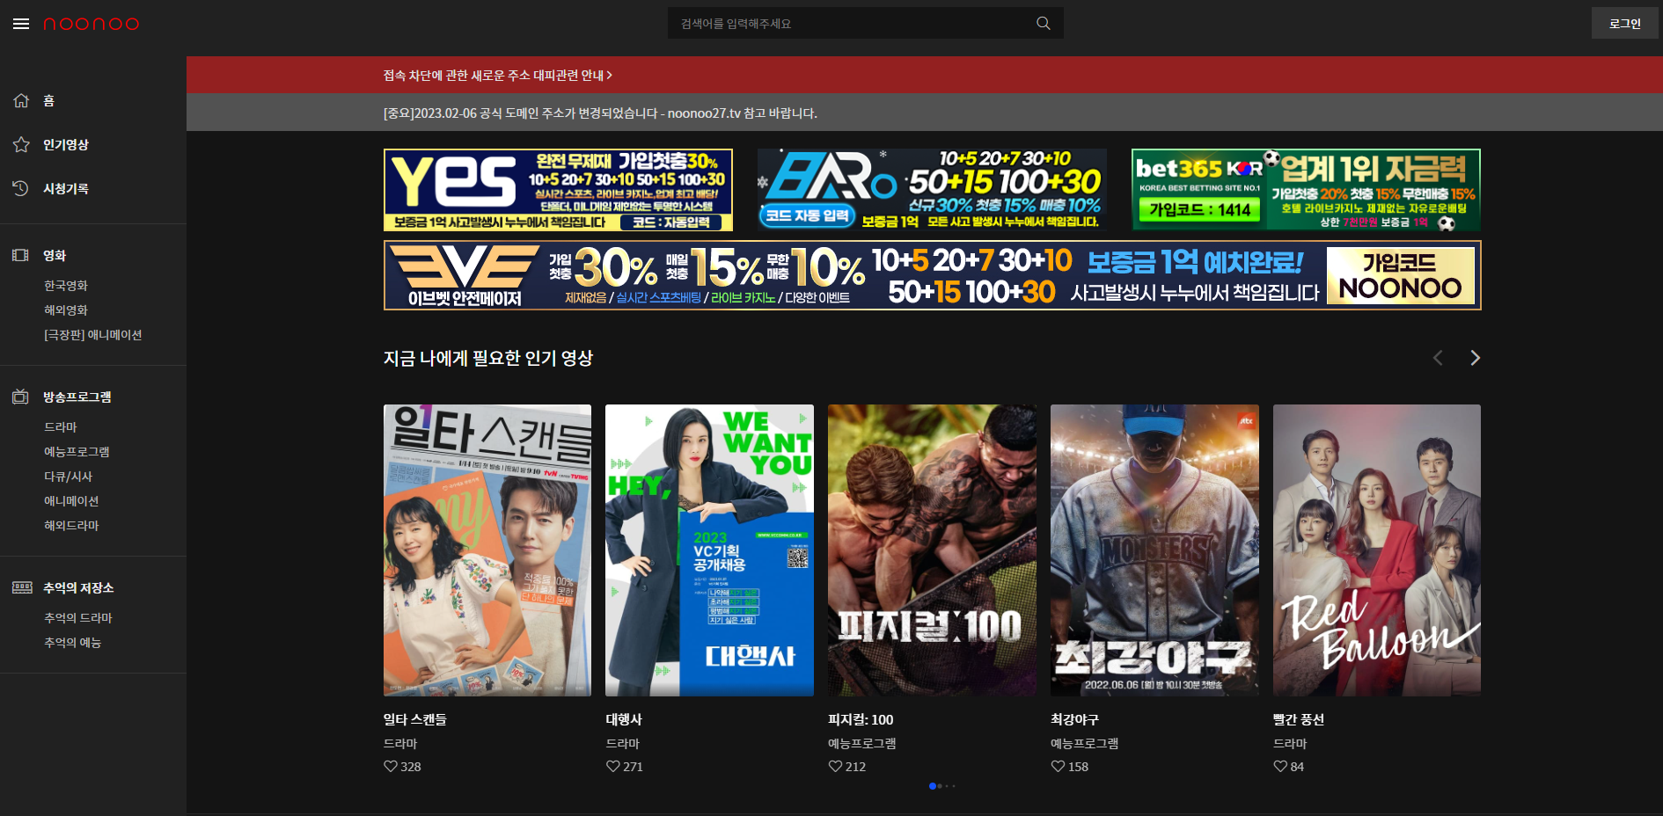Open the hamburger menu icon
1663x816 pixels.
pyautogui.click(x=21, y=24)
